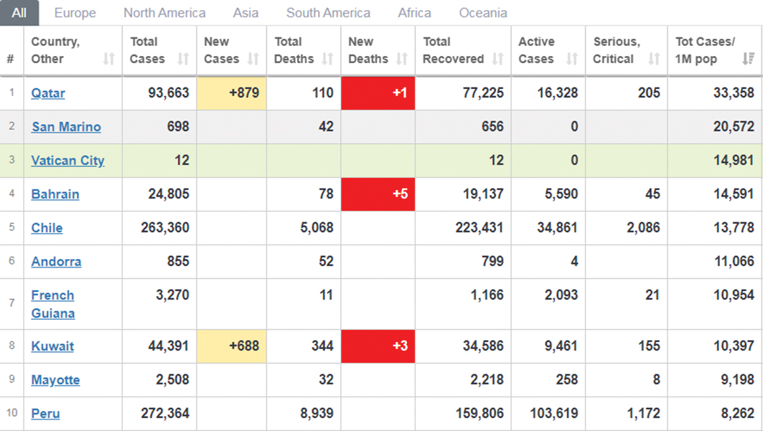Open the Qatar country link
The width and height of the screenshot is (763, 431).
[48, 93]
